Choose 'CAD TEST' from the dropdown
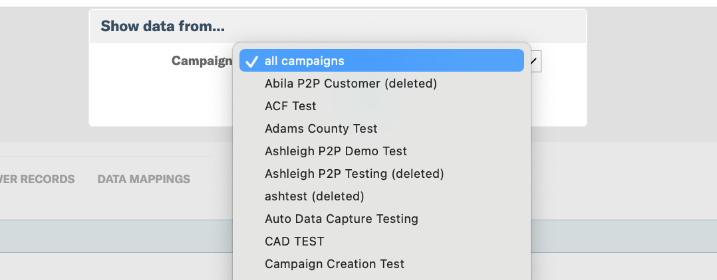Viewport: 717px width, 280px height. tap(381, 242)
